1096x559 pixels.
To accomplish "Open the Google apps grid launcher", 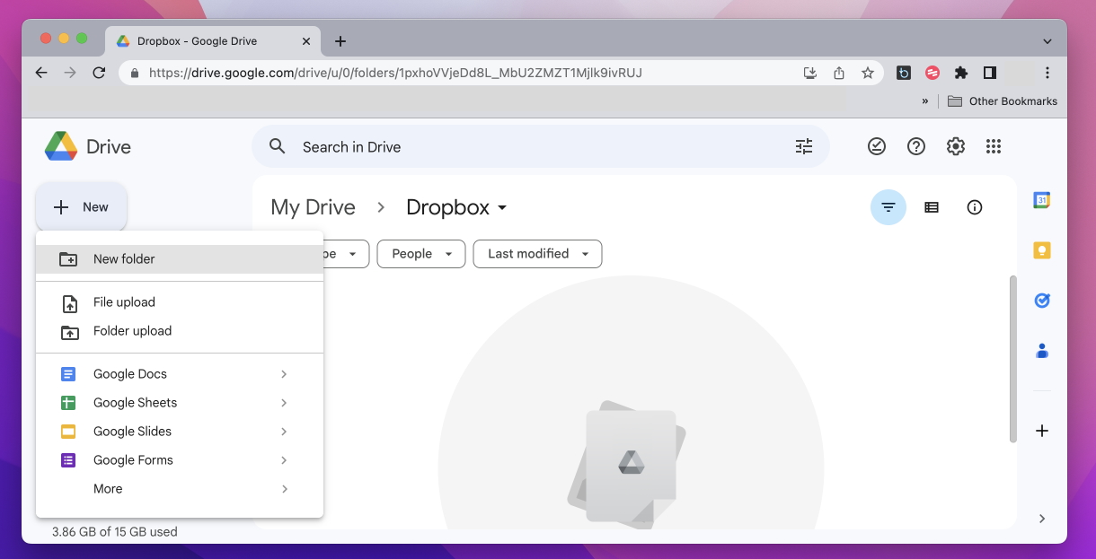I will coord(994,146).
